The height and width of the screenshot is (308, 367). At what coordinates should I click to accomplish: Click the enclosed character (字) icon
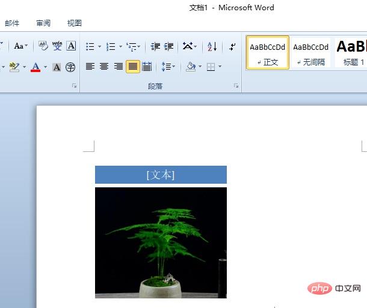coord(71,67)
